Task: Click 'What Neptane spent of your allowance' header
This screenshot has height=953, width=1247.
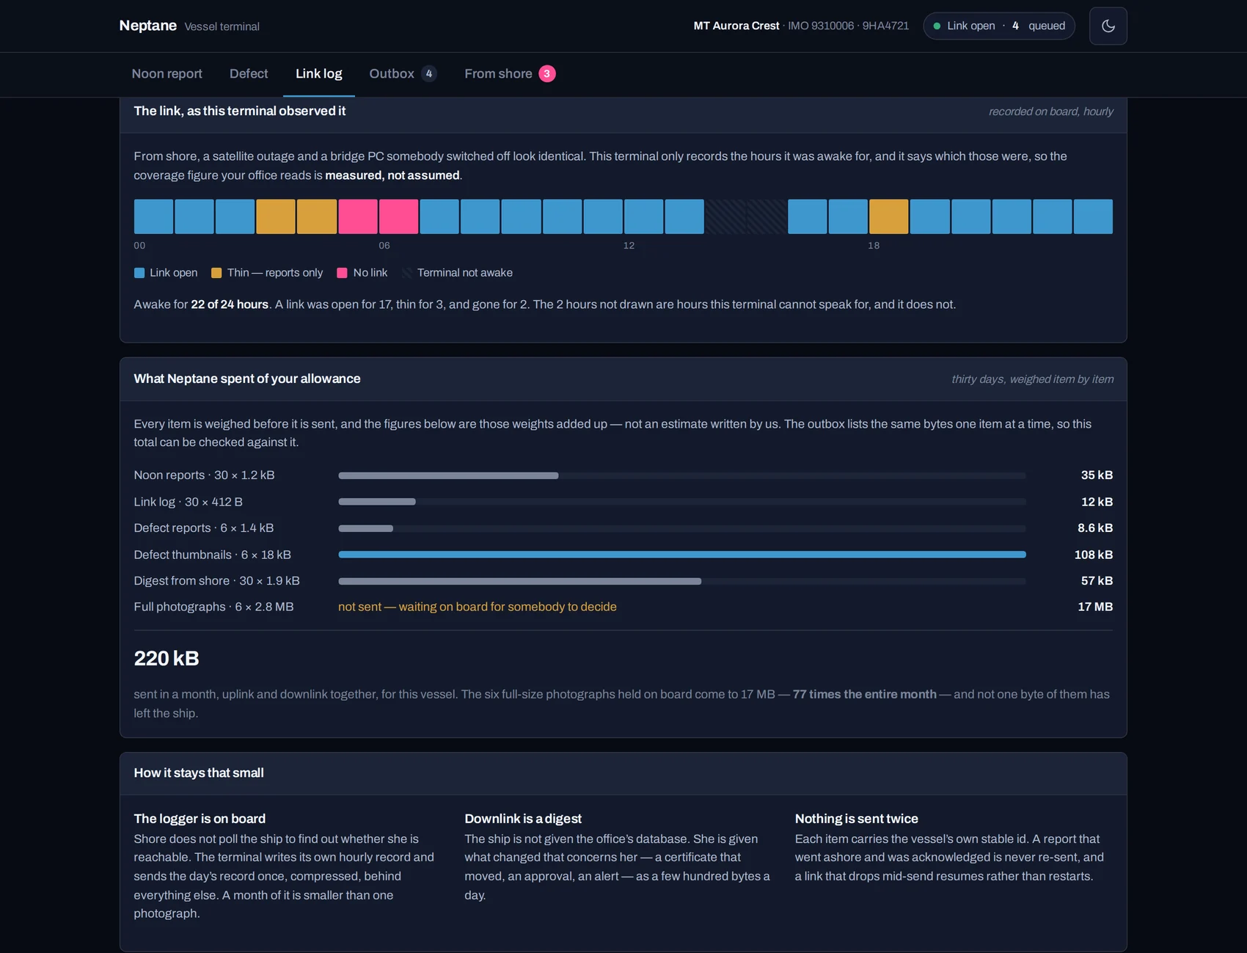Action: tap(247, 379)
